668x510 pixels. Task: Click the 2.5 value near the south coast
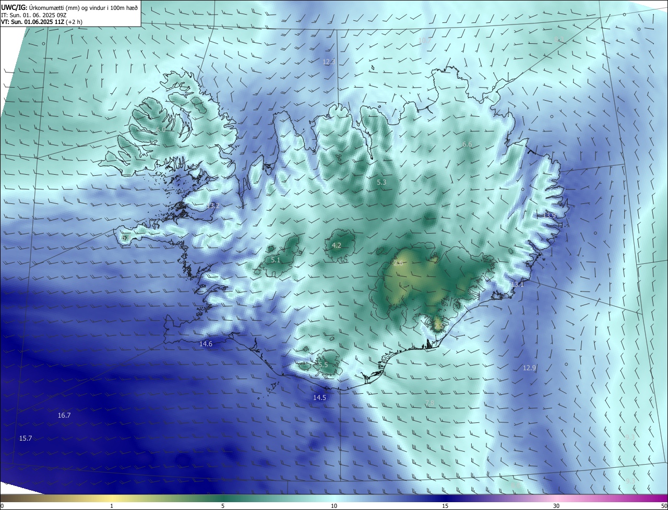438,326
